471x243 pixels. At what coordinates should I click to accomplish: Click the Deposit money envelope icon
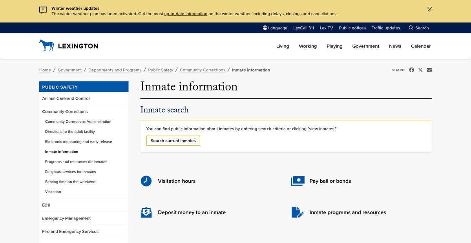tap(146, 212)
